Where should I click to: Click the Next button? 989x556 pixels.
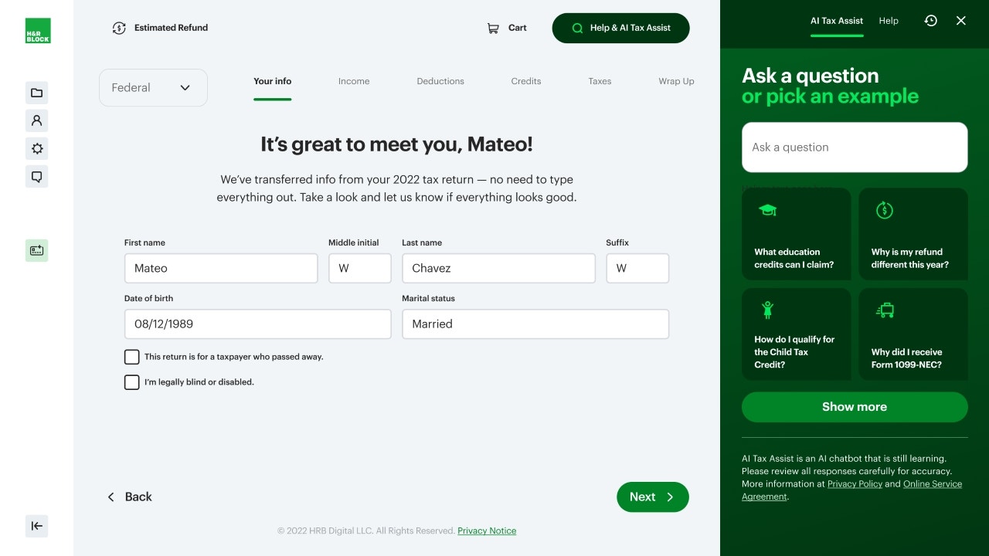click(x=652, y=497)
